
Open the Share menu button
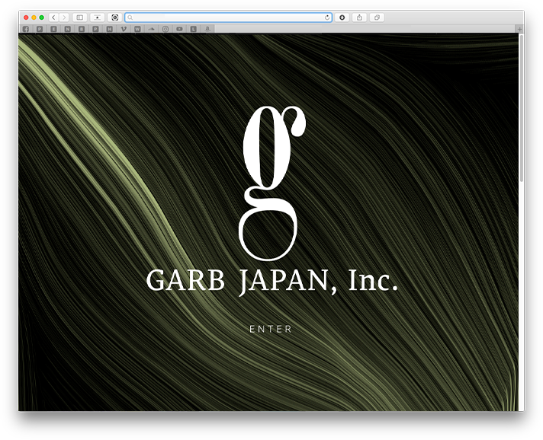[359, 18]
